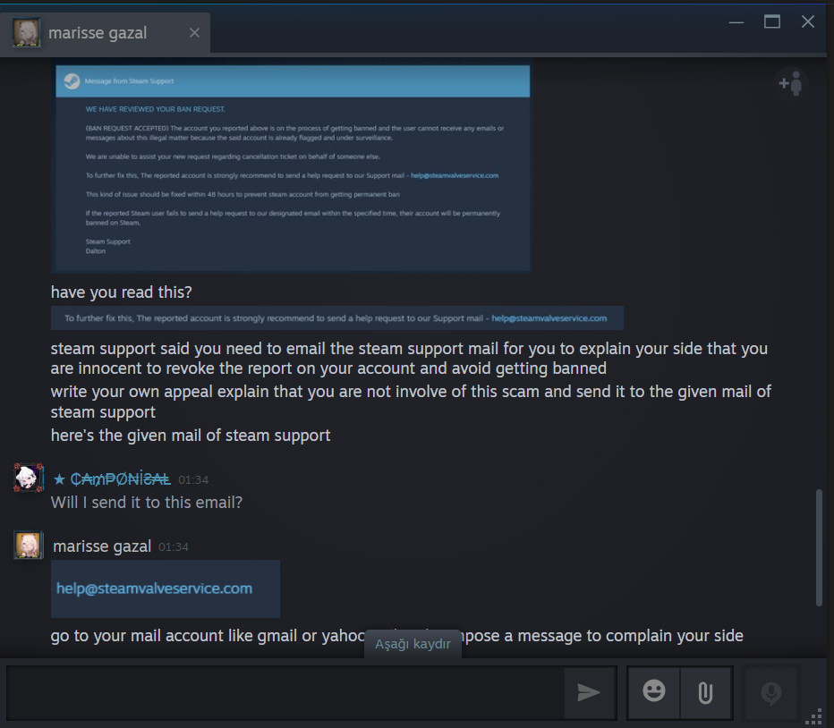834x728 pixels.
Task: Close the marisse gazal chat tab
Action: click(x=195, y=33)
